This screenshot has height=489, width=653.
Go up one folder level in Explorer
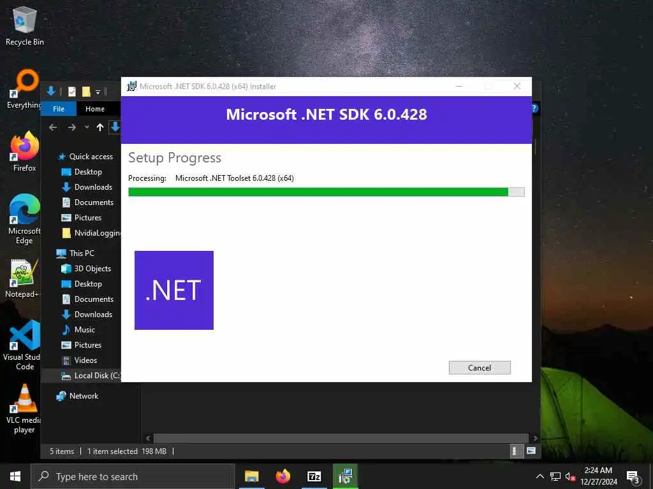pyautogui.click(x=100, y=127)
